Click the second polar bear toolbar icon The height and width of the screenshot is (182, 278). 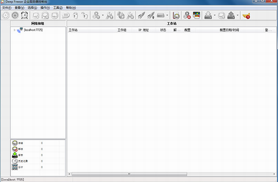(45, 16)
